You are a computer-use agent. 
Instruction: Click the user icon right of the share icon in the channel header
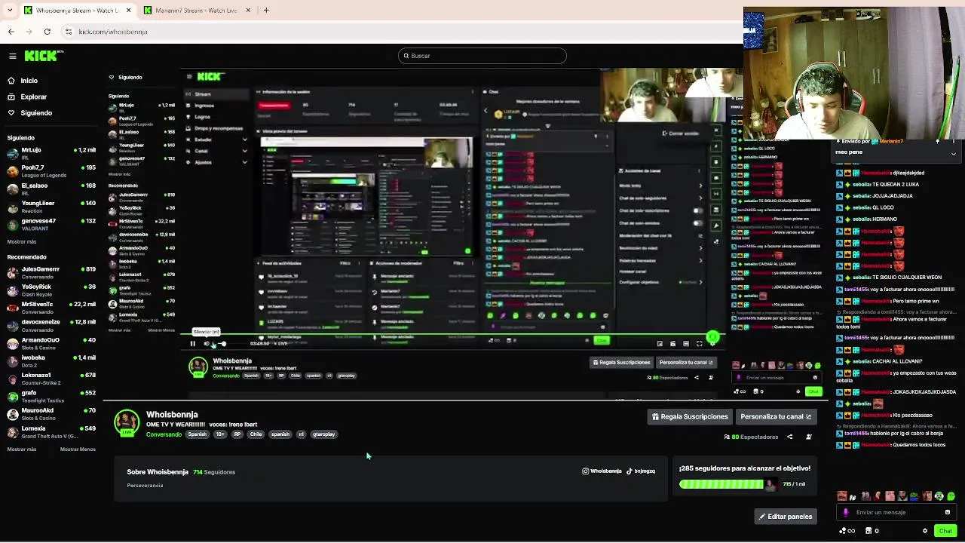coord(809,437)
